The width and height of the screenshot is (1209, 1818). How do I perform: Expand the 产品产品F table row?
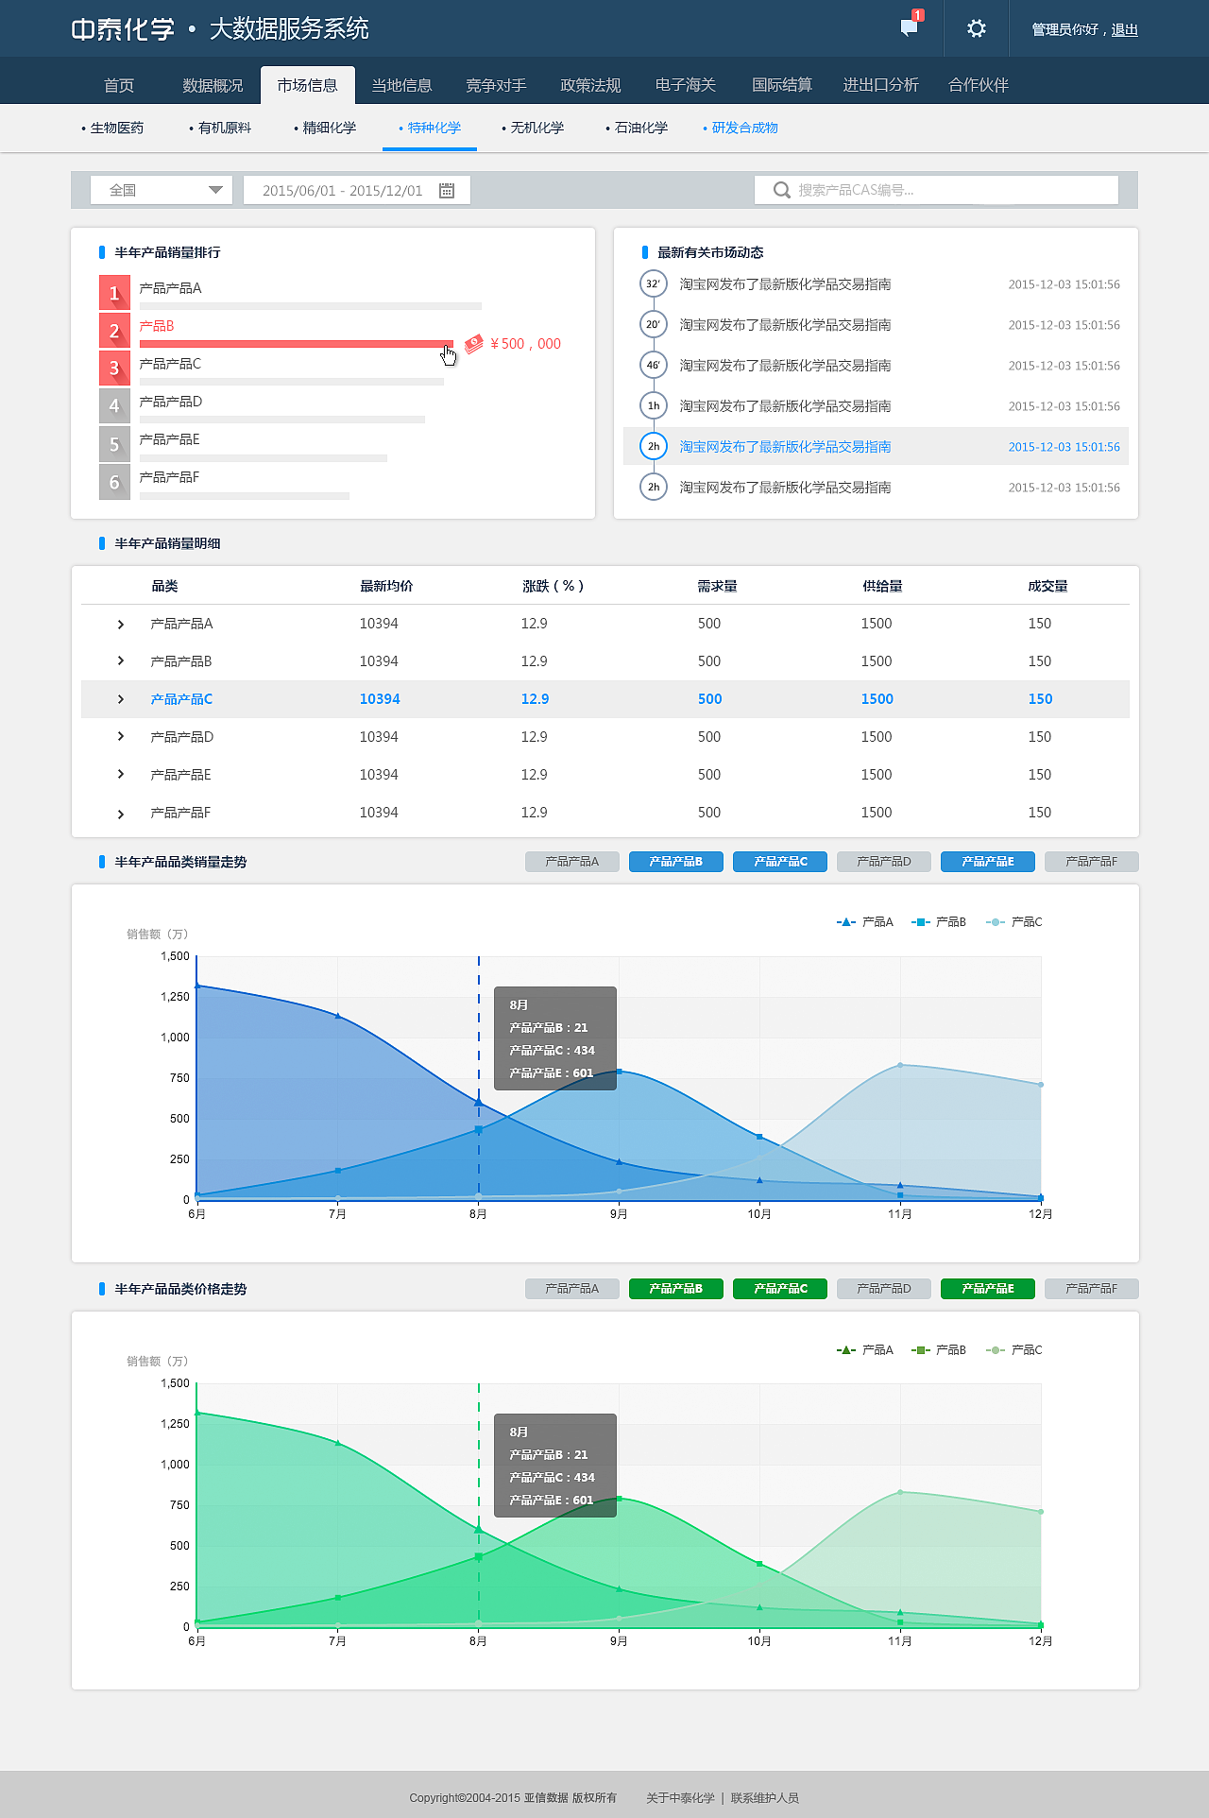tap(121, 814)
